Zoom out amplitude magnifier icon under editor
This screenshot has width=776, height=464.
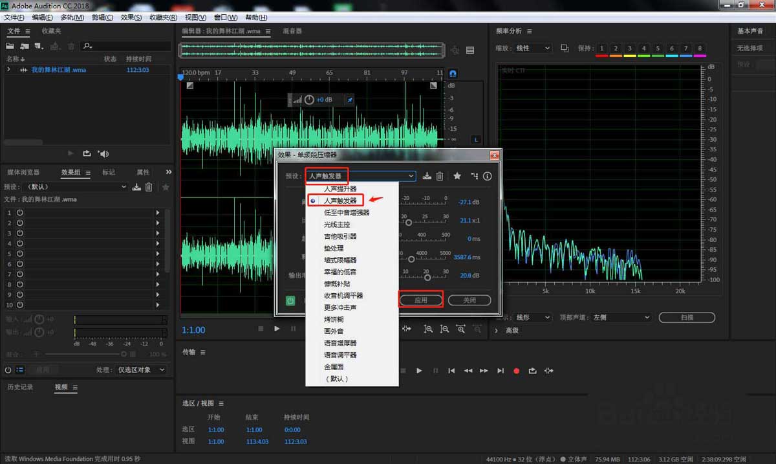point(444,329)
